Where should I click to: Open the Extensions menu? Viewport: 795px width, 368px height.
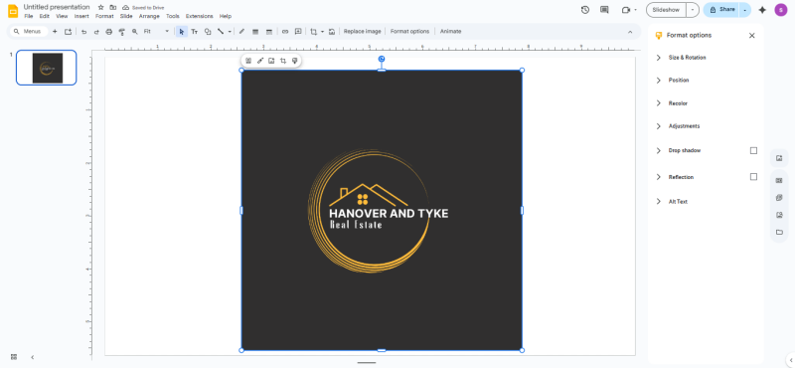[x=200, y=16]
